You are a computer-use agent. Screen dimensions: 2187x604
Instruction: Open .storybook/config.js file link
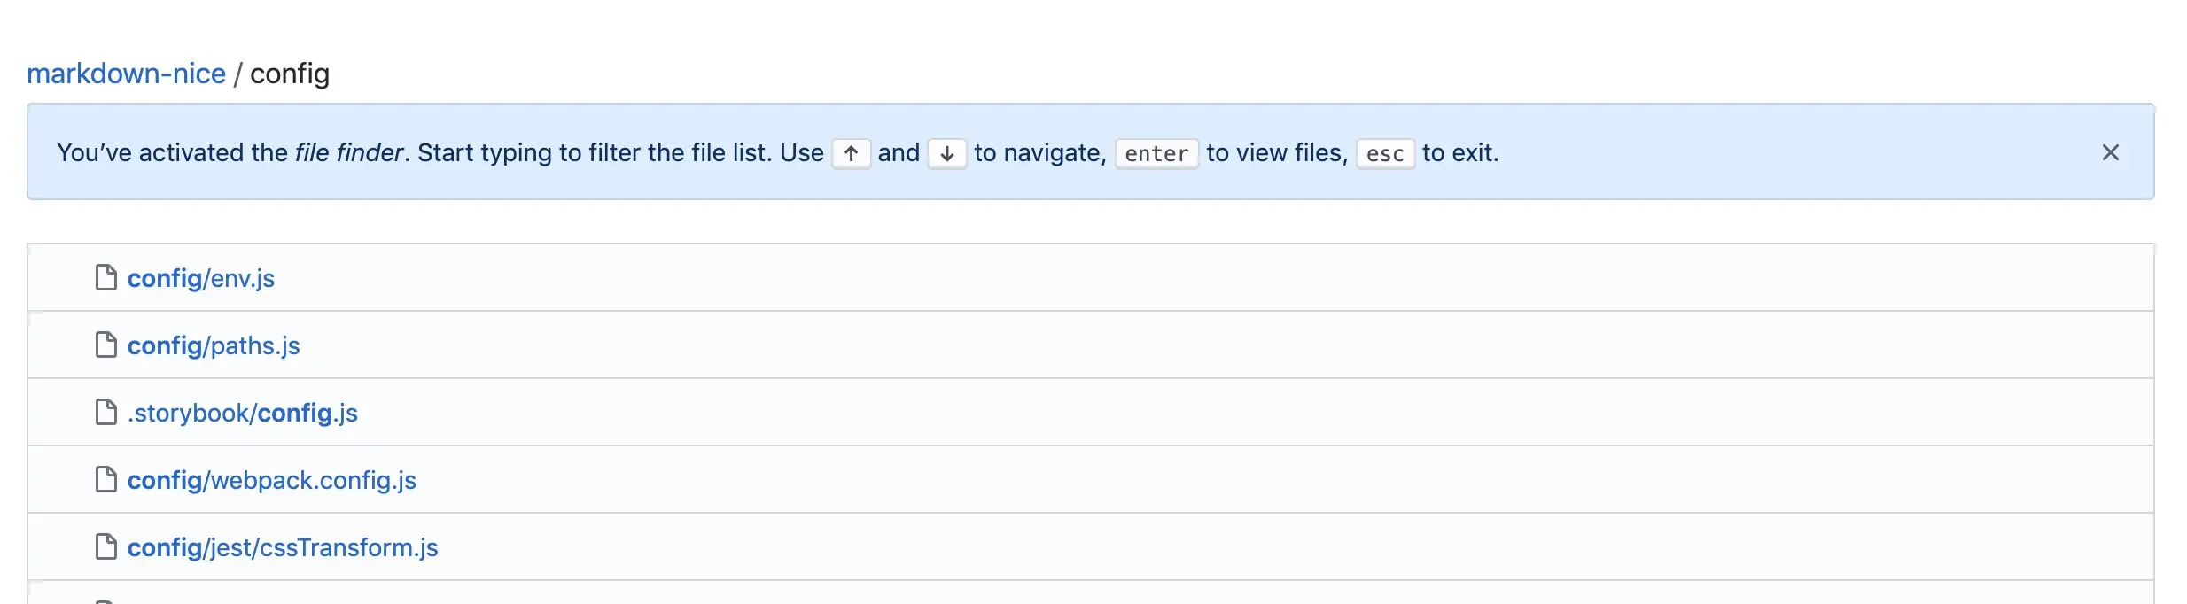[x=243, y=413]
